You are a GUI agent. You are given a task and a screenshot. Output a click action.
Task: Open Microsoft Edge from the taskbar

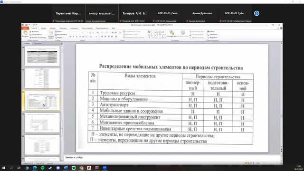click(35, 168)
